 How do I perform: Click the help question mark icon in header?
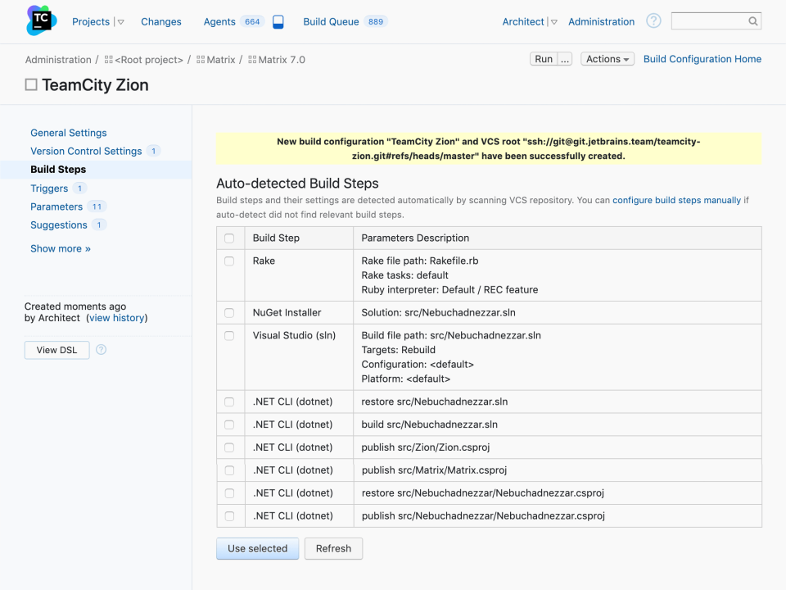pyautogui.click(x=653, y=21)
